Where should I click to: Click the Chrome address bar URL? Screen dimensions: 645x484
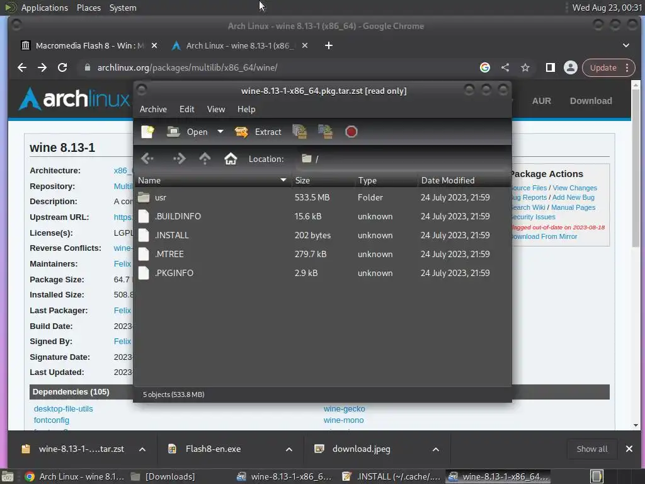point(187,67)
